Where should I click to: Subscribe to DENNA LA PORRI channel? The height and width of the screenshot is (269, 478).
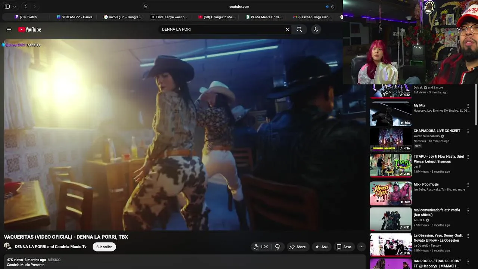coord(104,247)
